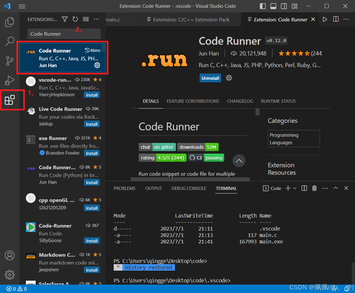Close the terminal panel
Viewport: 355px width, 293px height.
click(x=346, y=188)
